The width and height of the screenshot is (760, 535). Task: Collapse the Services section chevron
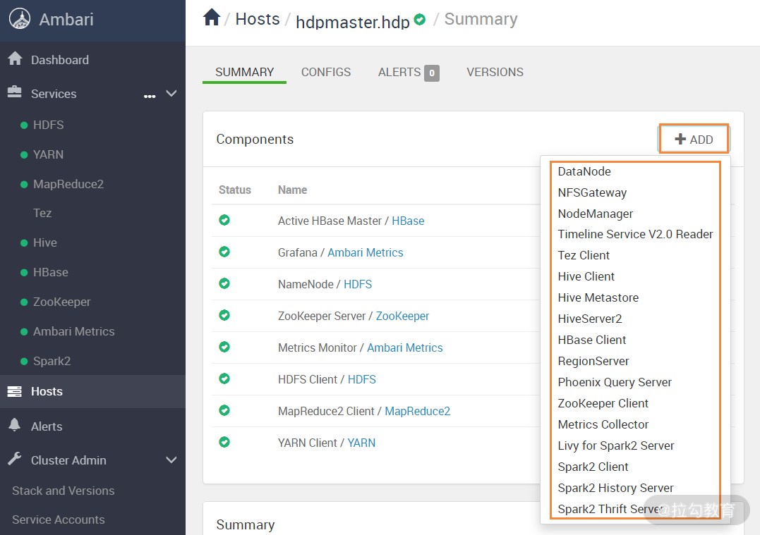point(171,93)
